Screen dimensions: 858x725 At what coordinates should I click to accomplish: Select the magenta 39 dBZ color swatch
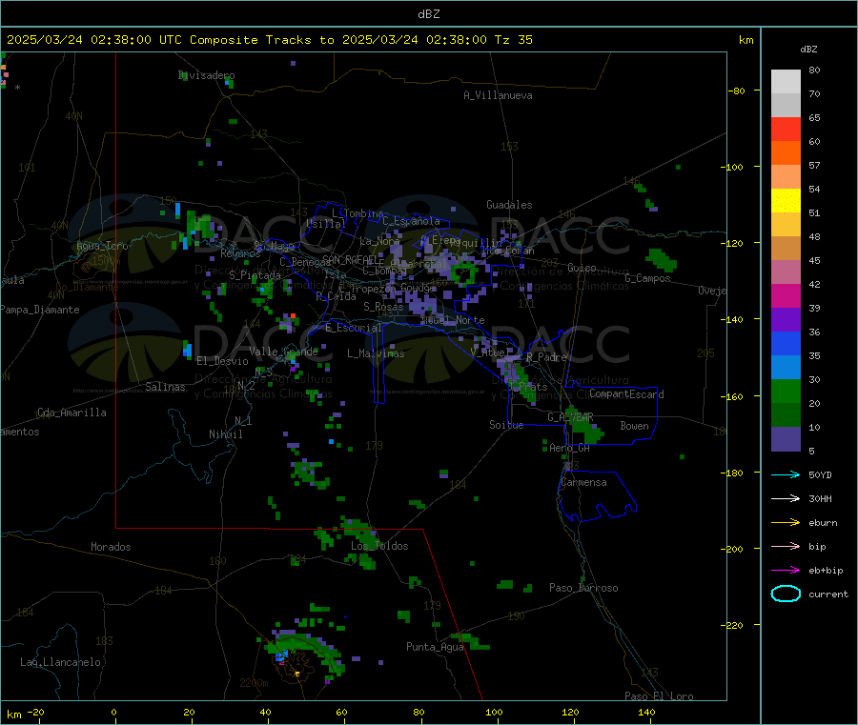786,295
